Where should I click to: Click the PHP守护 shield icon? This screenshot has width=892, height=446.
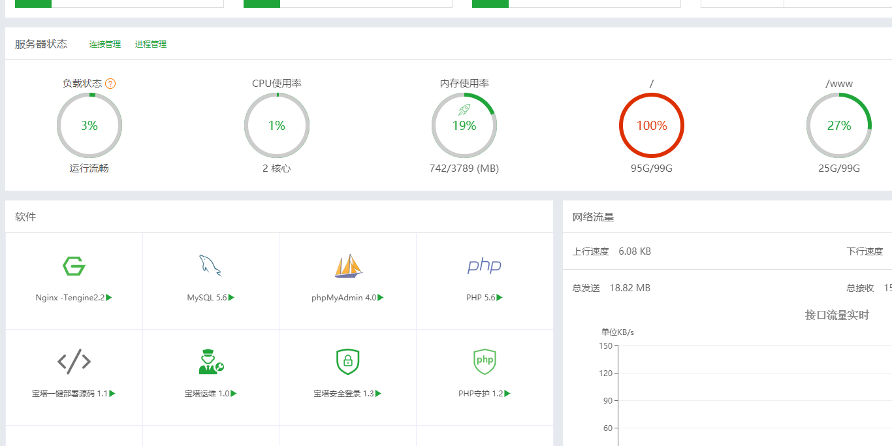tap(485, 361)
